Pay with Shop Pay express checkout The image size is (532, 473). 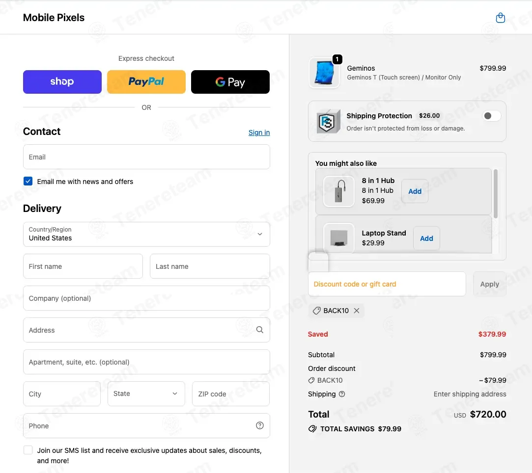(x=62, y=82)
